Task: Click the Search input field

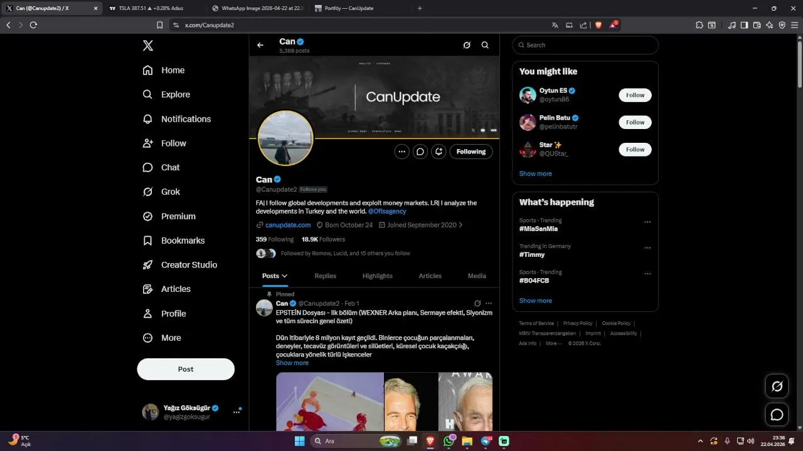Action: point(585,45)
